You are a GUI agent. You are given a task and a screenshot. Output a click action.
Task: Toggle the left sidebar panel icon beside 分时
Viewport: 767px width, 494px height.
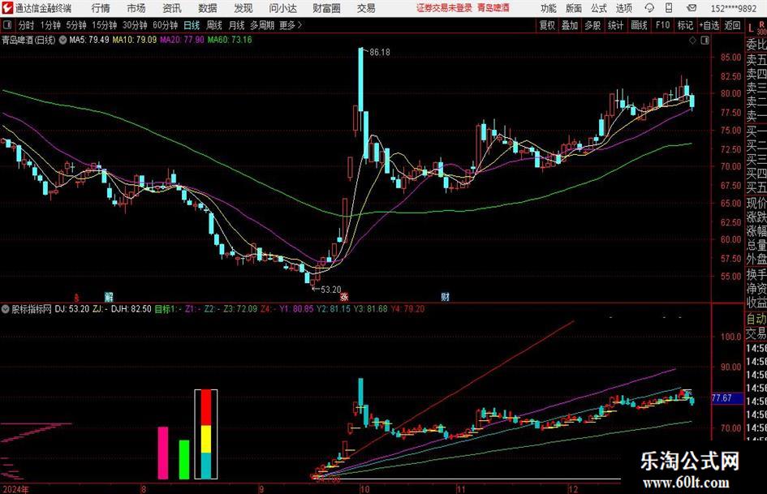[x=7, y=25]
